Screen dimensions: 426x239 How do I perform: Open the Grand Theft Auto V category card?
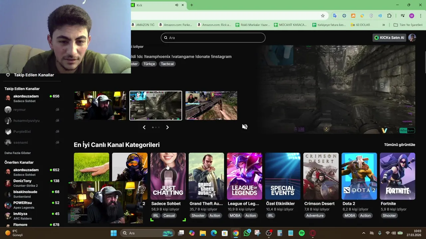[x=206, y=176]
